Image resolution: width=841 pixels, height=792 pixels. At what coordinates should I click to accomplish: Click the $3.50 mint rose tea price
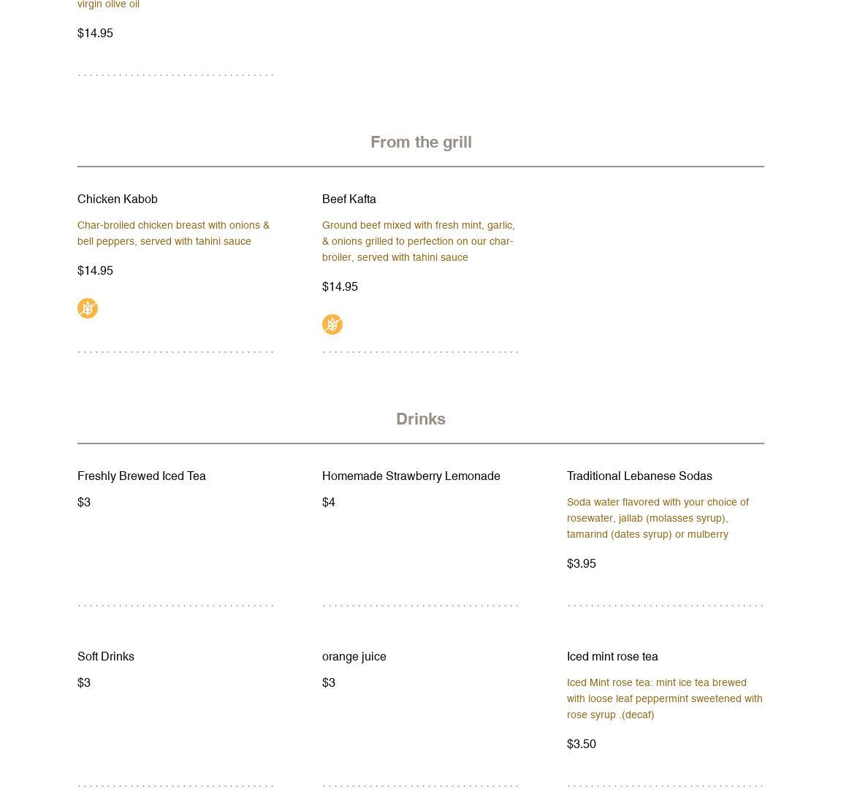tap(582, 744)
